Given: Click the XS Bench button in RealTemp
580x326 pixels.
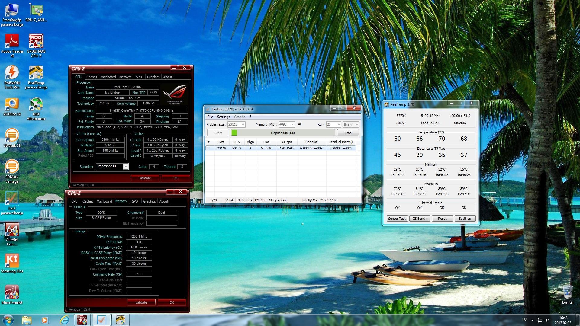Looking at the screenshot, I should point(419,219).
